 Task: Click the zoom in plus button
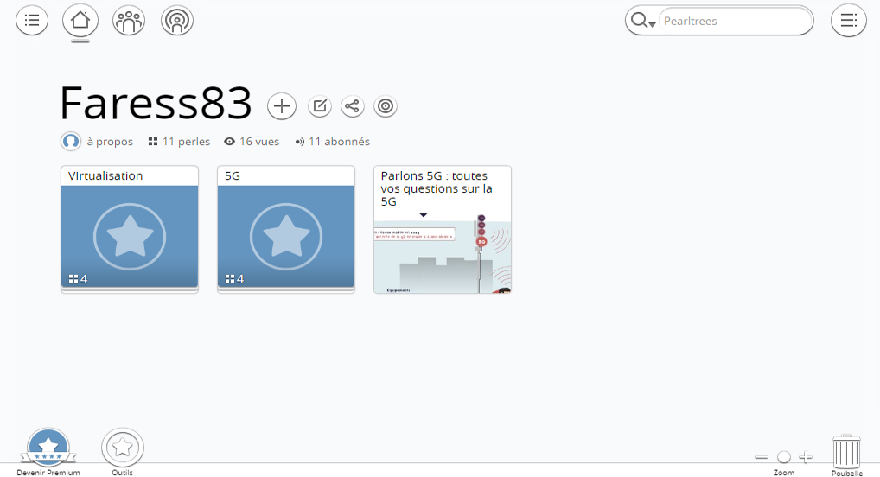tap(806, 457)
